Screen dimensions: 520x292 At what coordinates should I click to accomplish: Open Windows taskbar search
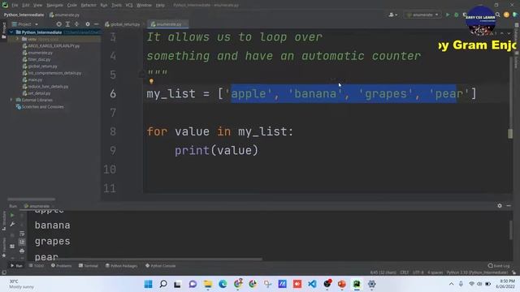pyautogui.click(x=163, y=284)
